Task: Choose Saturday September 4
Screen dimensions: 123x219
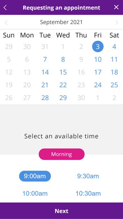Action: (114, 47)
